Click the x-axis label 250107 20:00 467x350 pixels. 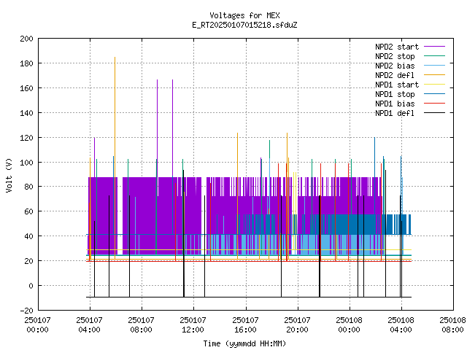click(x=297, y=325)
